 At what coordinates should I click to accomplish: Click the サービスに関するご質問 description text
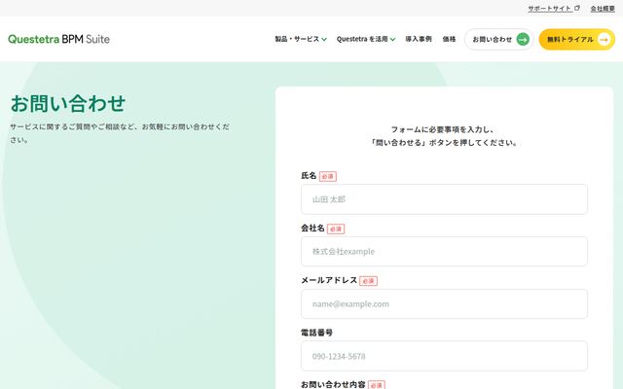120,133
